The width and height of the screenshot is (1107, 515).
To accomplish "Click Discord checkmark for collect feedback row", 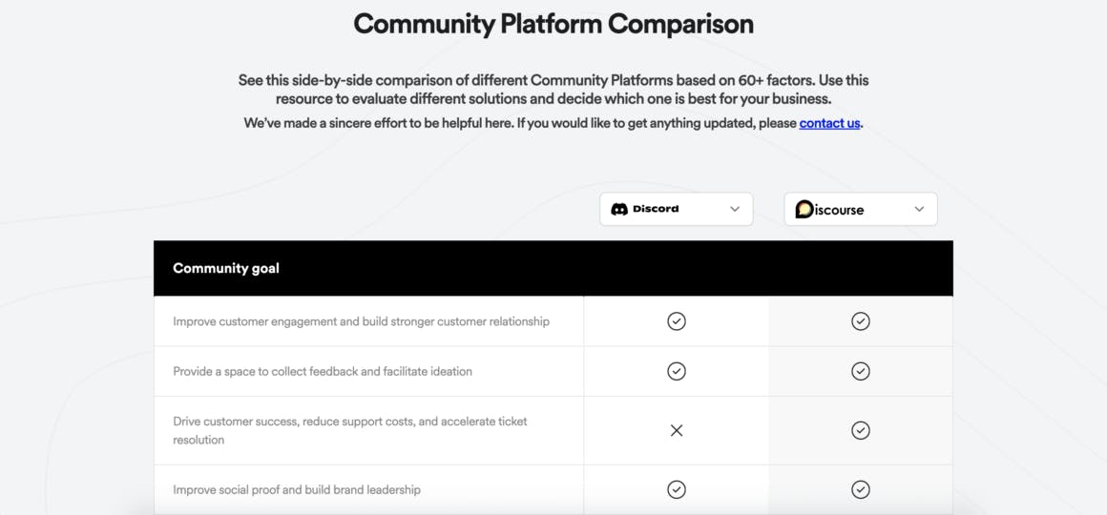I will point(677,371).
